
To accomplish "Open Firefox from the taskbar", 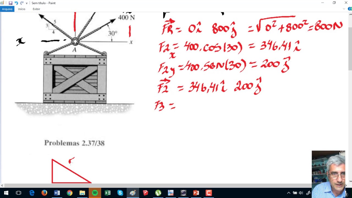I will 44,193.
